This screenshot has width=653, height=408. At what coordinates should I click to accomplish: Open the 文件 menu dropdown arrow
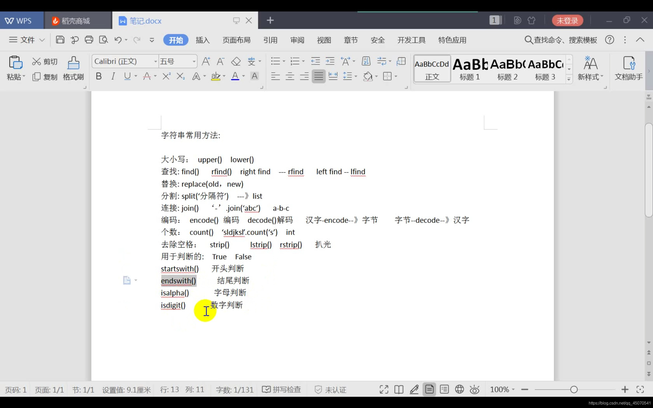tap(42, 40)
